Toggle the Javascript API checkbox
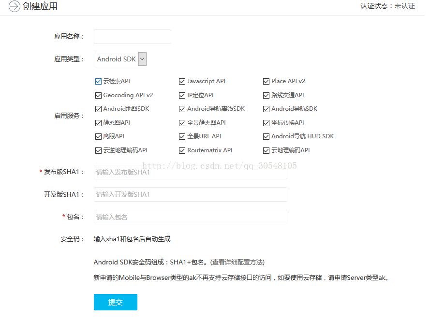Image resolution: width=430 pixels, height=321 pixels. (182, 81)
